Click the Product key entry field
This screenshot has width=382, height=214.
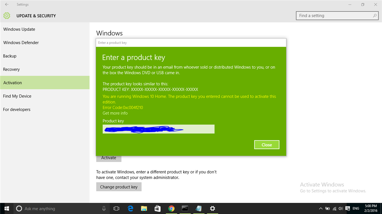click(x=158, y=129)
